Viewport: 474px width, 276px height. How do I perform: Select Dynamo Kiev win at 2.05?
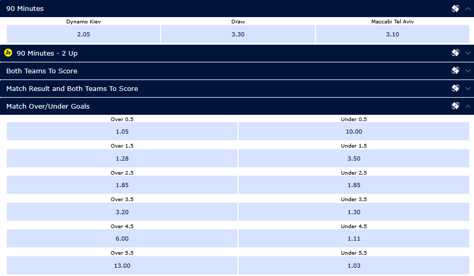pos(83,34)
